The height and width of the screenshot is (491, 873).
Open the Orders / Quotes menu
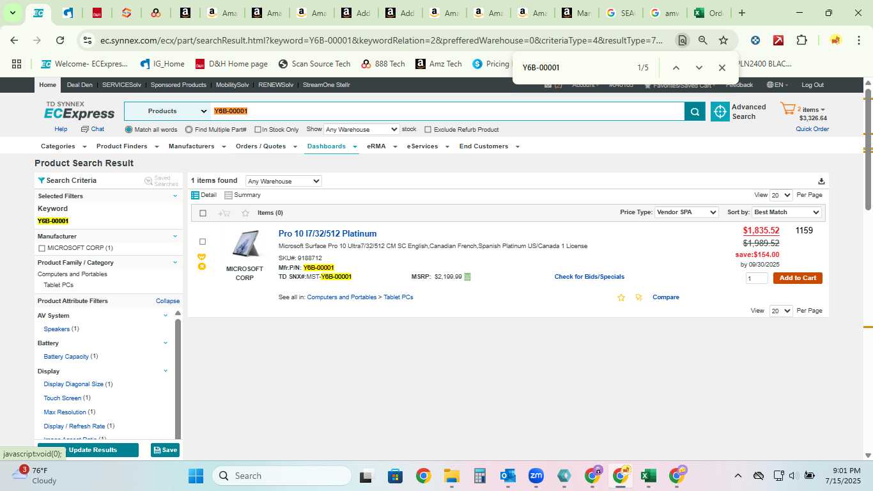coord(266,146)
